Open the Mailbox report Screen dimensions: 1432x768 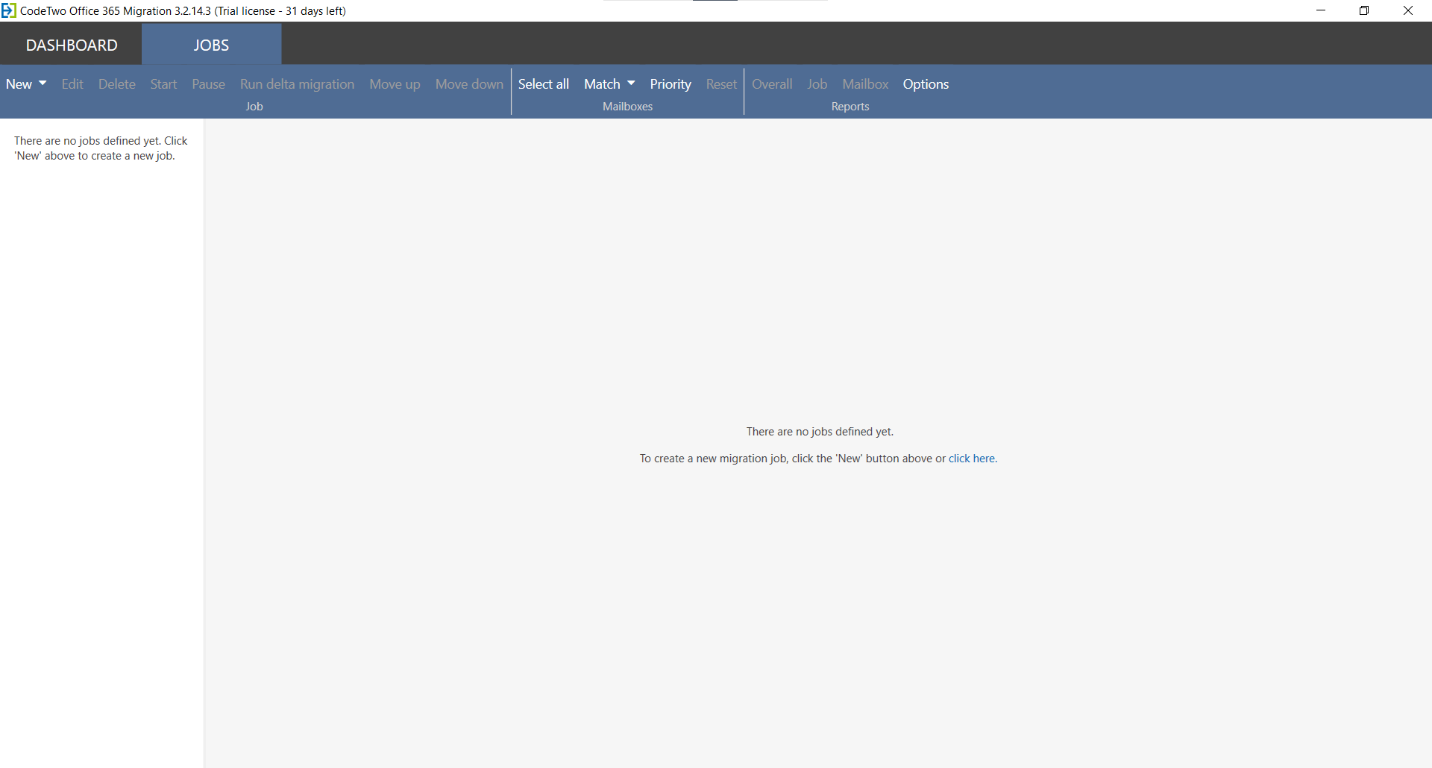[x=865, y=84]
